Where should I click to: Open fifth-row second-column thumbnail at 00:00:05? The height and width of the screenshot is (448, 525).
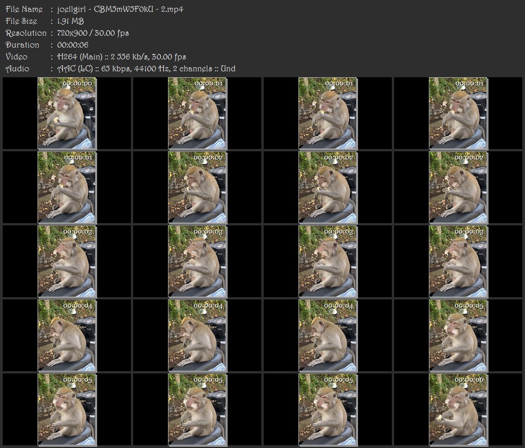coord(198,410)
